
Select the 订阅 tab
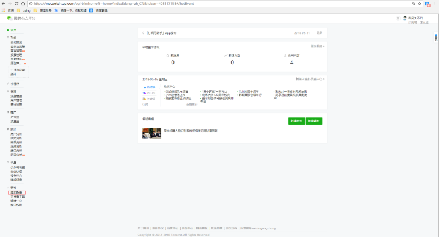pyautogui.click(x=145, y=104)
